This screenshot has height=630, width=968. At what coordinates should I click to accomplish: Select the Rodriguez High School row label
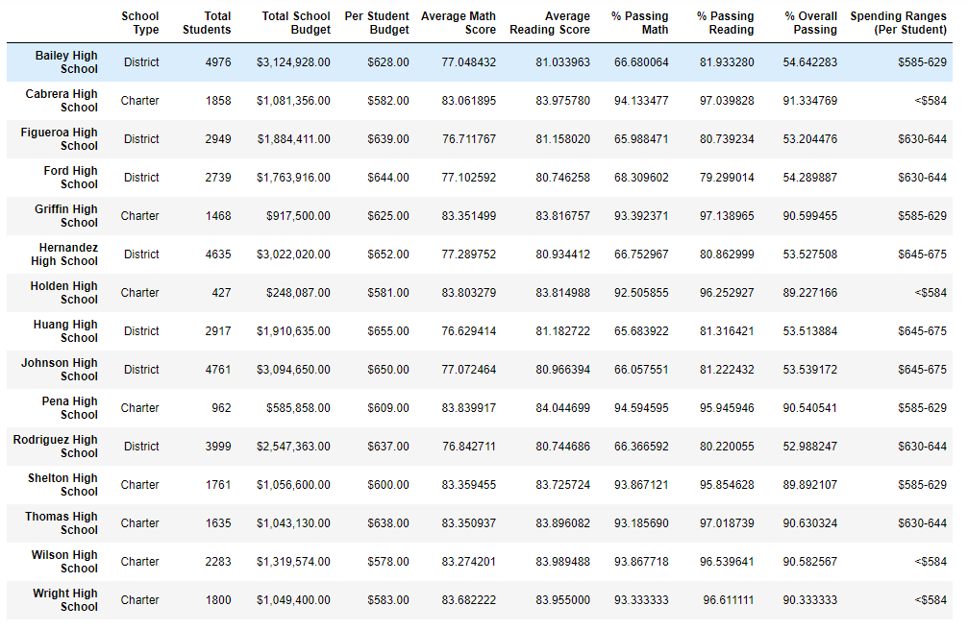coord(56,447)
